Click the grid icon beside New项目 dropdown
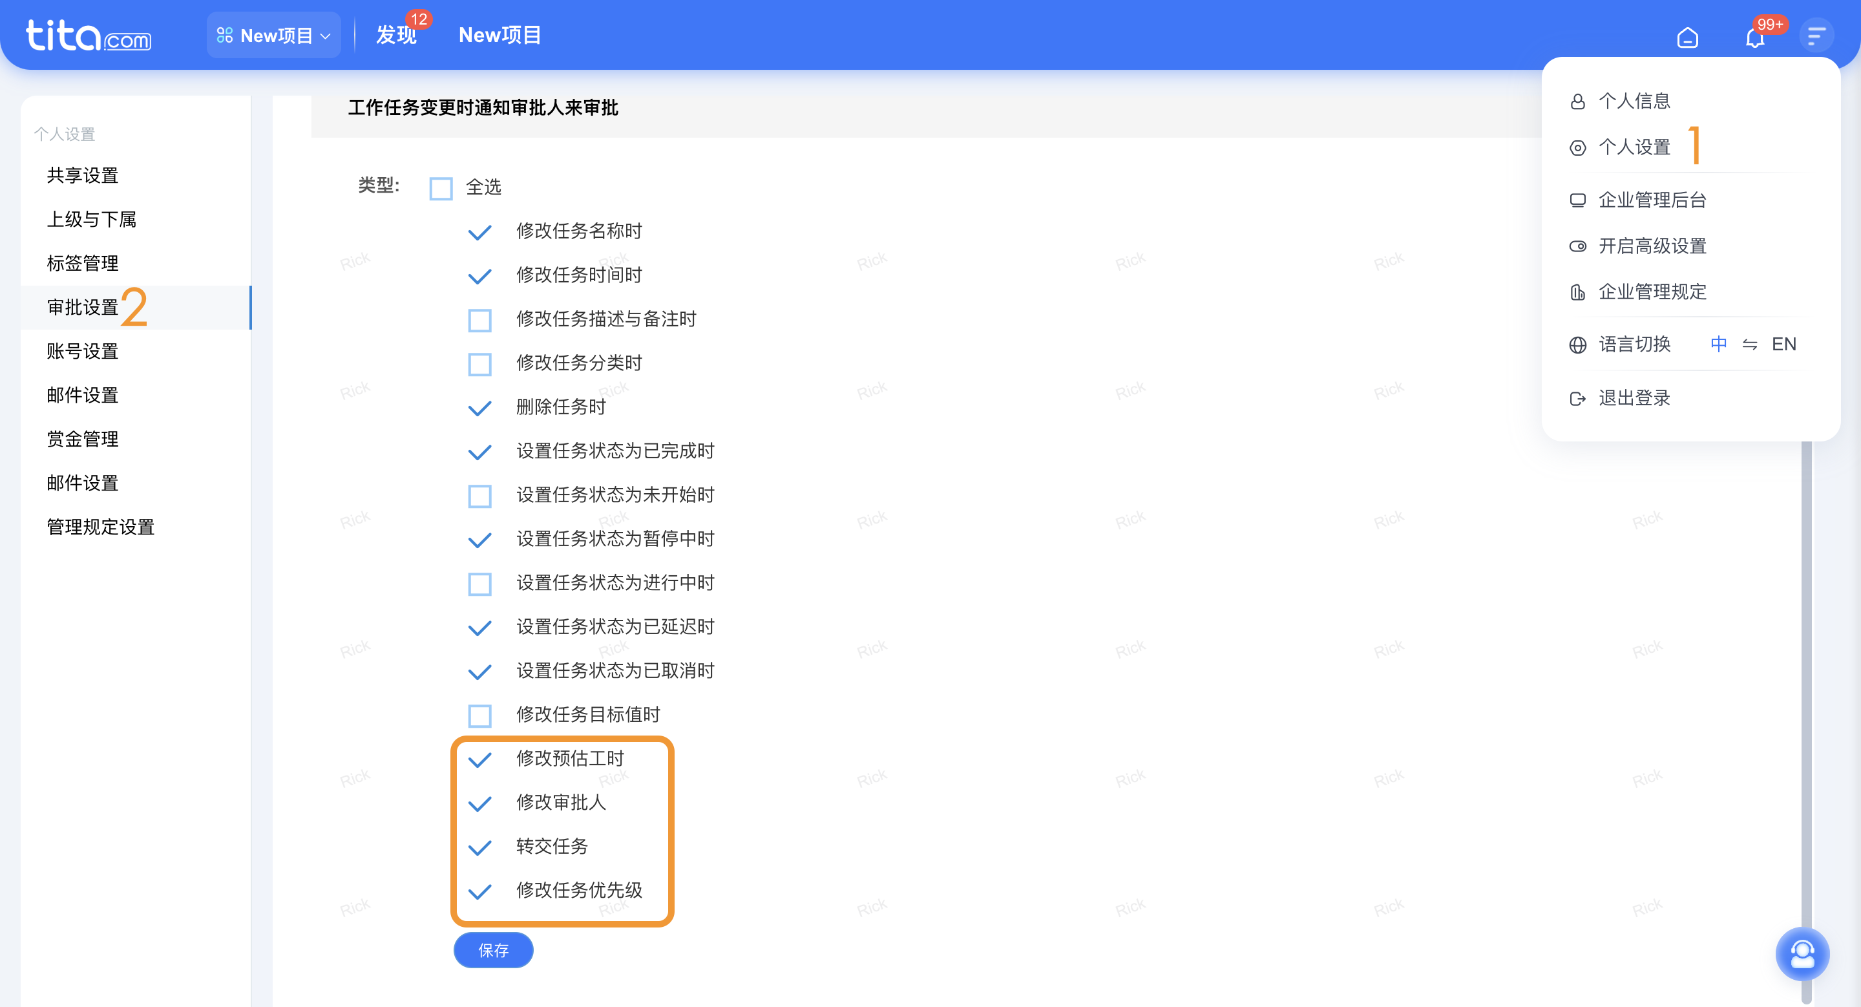 [225, 36]
